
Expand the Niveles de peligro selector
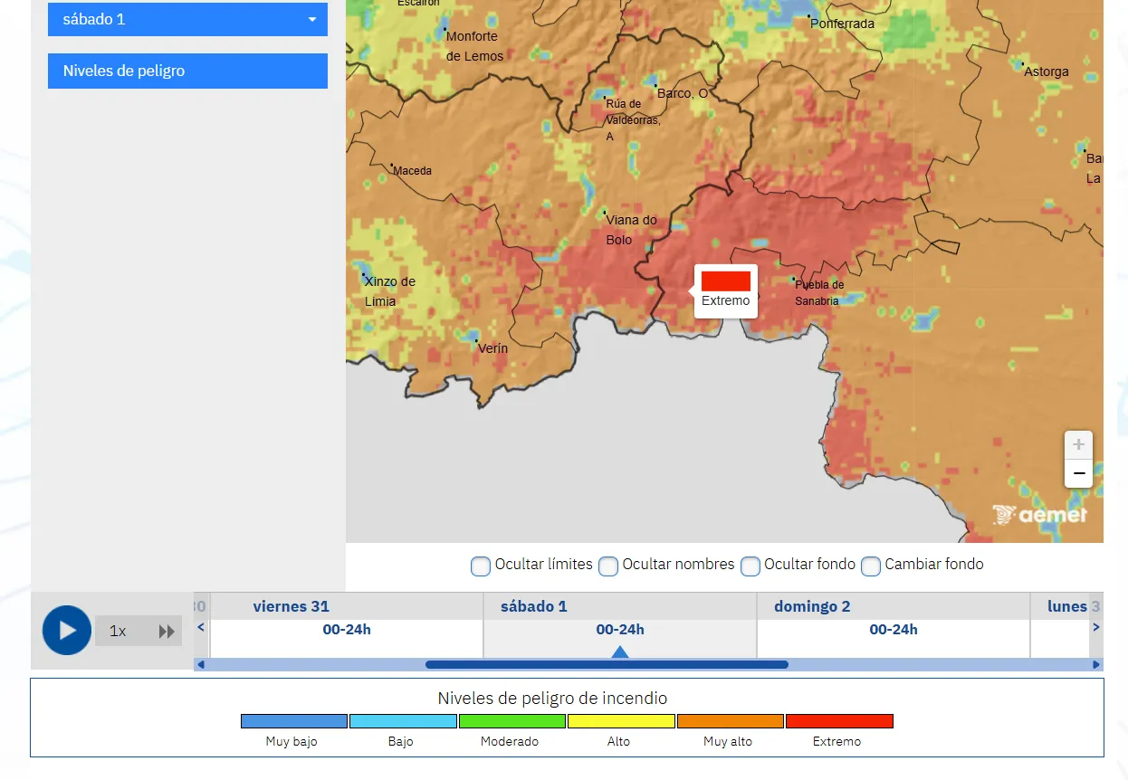[x=187, y=71]
